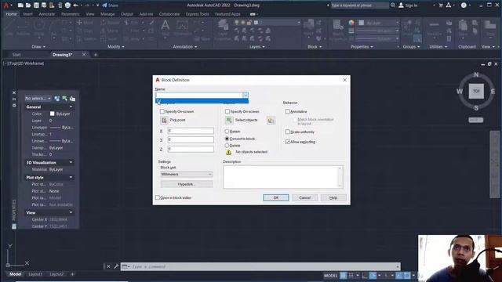
Task: Click the Plot printer icon in quick access toolbar
Action: 67,5
